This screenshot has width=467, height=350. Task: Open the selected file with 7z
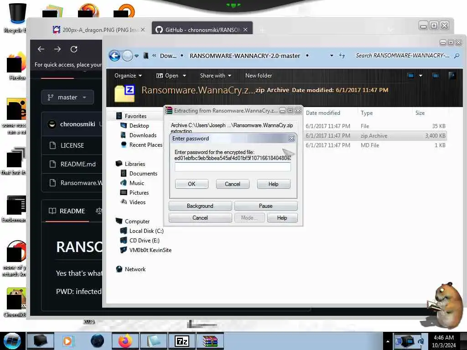point(167,76)
